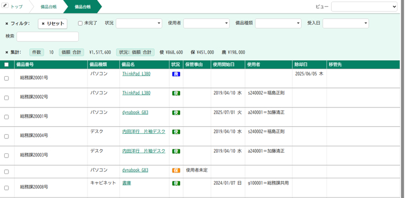Click the blue 廃 status badge
Screen dimensions: 405x198
pos(176,74)
